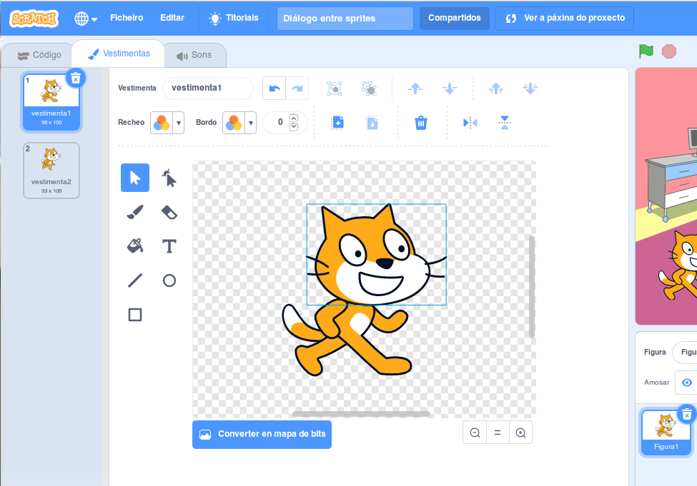
Task: Open Ver a páxina do proxecto
Action: point(563,18)
